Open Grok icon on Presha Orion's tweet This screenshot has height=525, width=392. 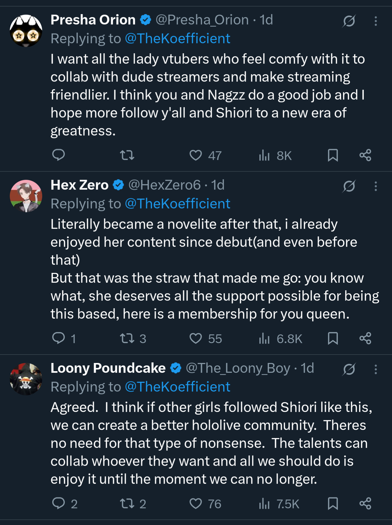coord(349,21)
